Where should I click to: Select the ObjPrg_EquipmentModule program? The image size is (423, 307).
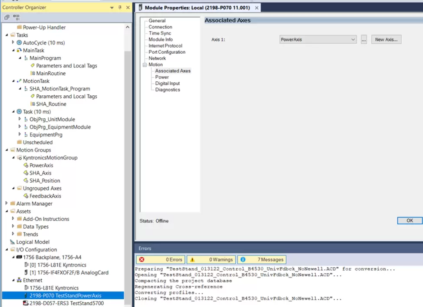coord(60,127)
